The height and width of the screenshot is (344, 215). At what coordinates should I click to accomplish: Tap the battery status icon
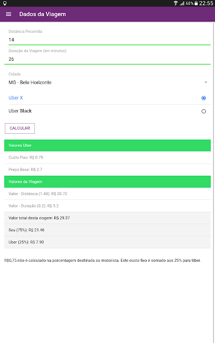pyautogui.click(x=196, y=3)
